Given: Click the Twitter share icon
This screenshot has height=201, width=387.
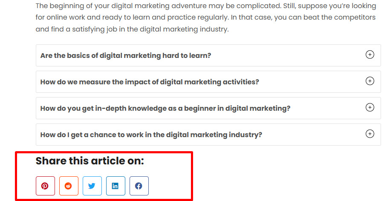Looking at the screenshot, I should click(x=92, y=186).
